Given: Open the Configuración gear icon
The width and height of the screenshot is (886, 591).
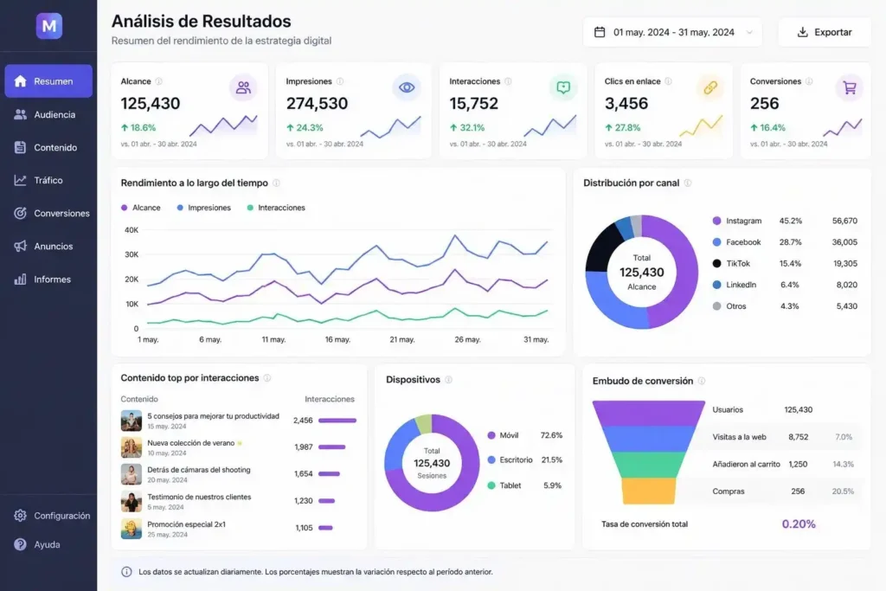Looking at the screenshot, I should pos(19,515).
